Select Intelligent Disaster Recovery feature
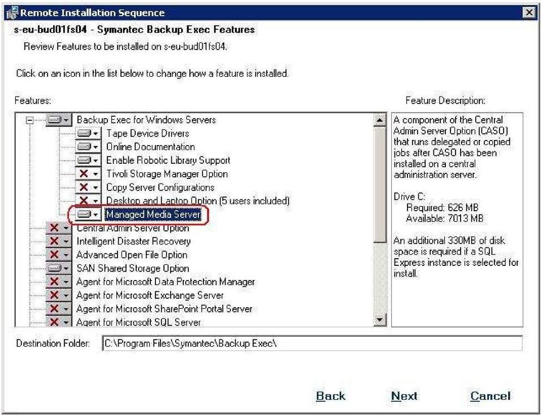Image resolution: width=542 pixels, height=415 pixels. point(133,241)
